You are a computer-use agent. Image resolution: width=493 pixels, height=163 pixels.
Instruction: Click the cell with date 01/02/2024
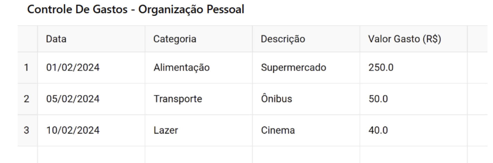coord(91,68)
